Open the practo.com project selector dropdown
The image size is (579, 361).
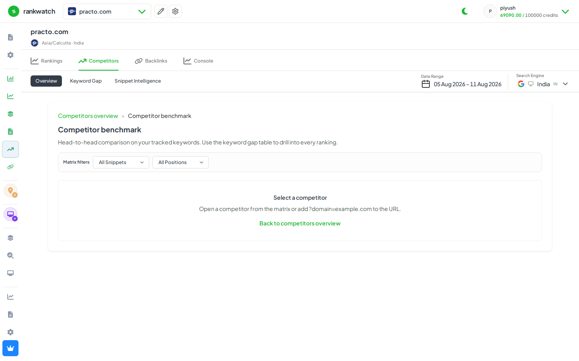pos(107,11)
